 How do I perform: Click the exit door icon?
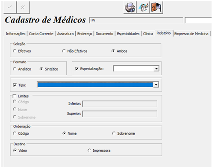tap(156, 7)
